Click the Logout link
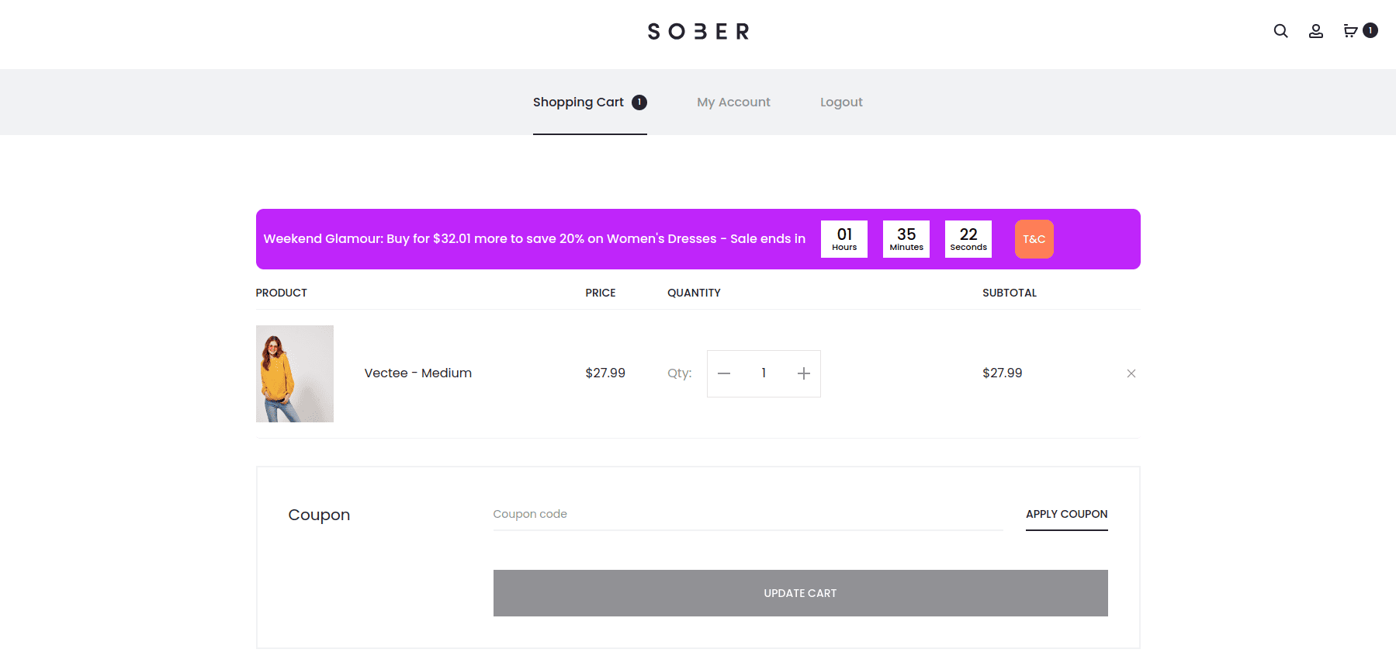 pyautogui.click(x=841, y=102)
